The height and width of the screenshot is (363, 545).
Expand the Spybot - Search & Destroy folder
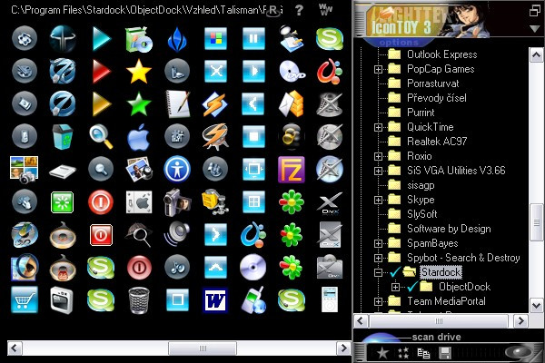tap(378, 258)
